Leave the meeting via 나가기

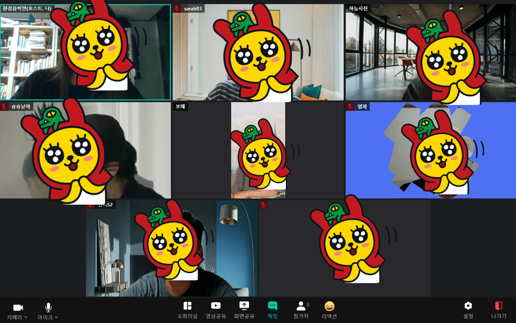[499, 310]
